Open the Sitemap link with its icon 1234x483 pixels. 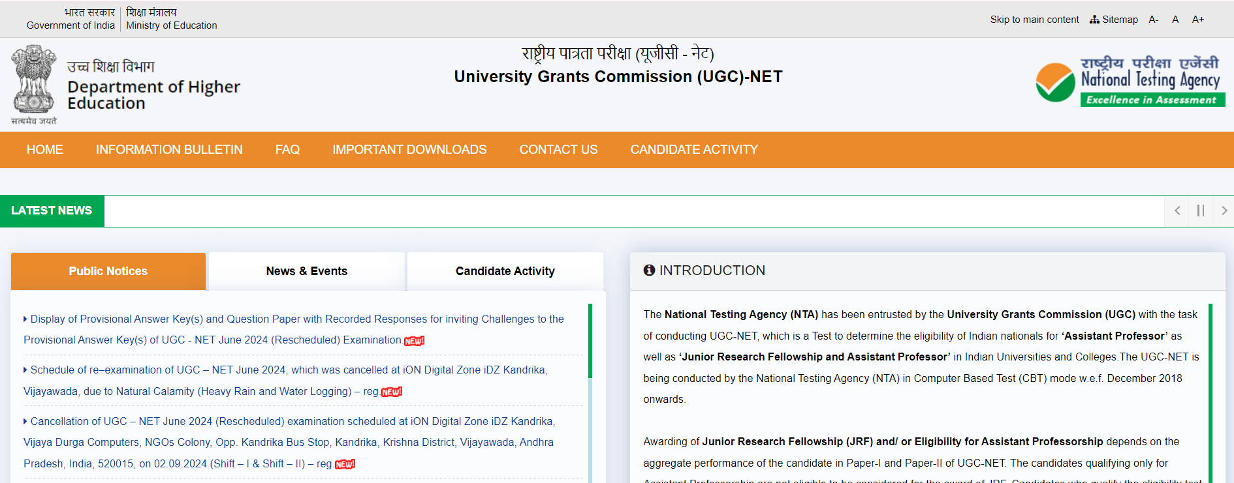click(x=1114, y=20)
